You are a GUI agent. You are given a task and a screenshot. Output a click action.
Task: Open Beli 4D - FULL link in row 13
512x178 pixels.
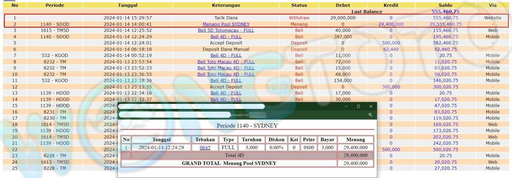(x=226, y=93)
